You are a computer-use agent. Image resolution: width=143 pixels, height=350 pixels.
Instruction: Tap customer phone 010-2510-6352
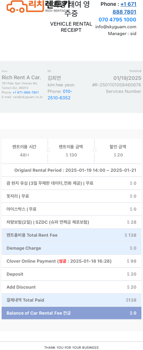[x=60, y=95]
